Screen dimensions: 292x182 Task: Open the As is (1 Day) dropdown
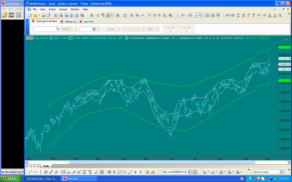pos(281,172)
